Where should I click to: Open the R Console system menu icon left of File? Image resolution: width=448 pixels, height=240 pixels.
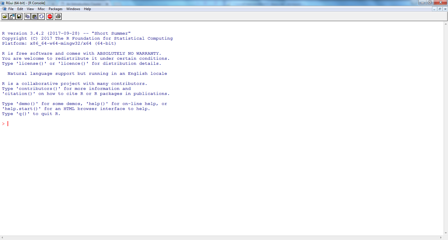pyautogui.click(x=4, y=9)
